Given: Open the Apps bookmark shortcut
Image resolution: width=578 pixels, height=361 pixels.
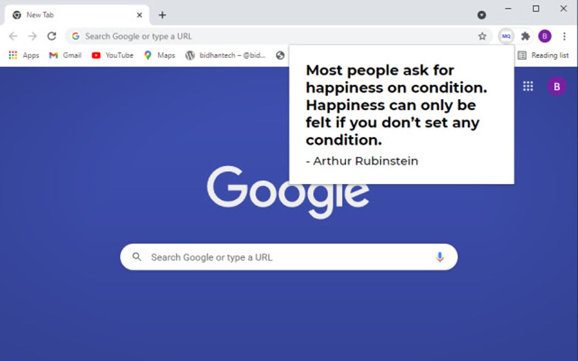Looking at the screenshot, I should [24, 55].
